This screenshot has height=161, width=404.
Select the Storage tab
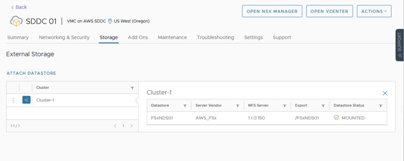point(109,37)
